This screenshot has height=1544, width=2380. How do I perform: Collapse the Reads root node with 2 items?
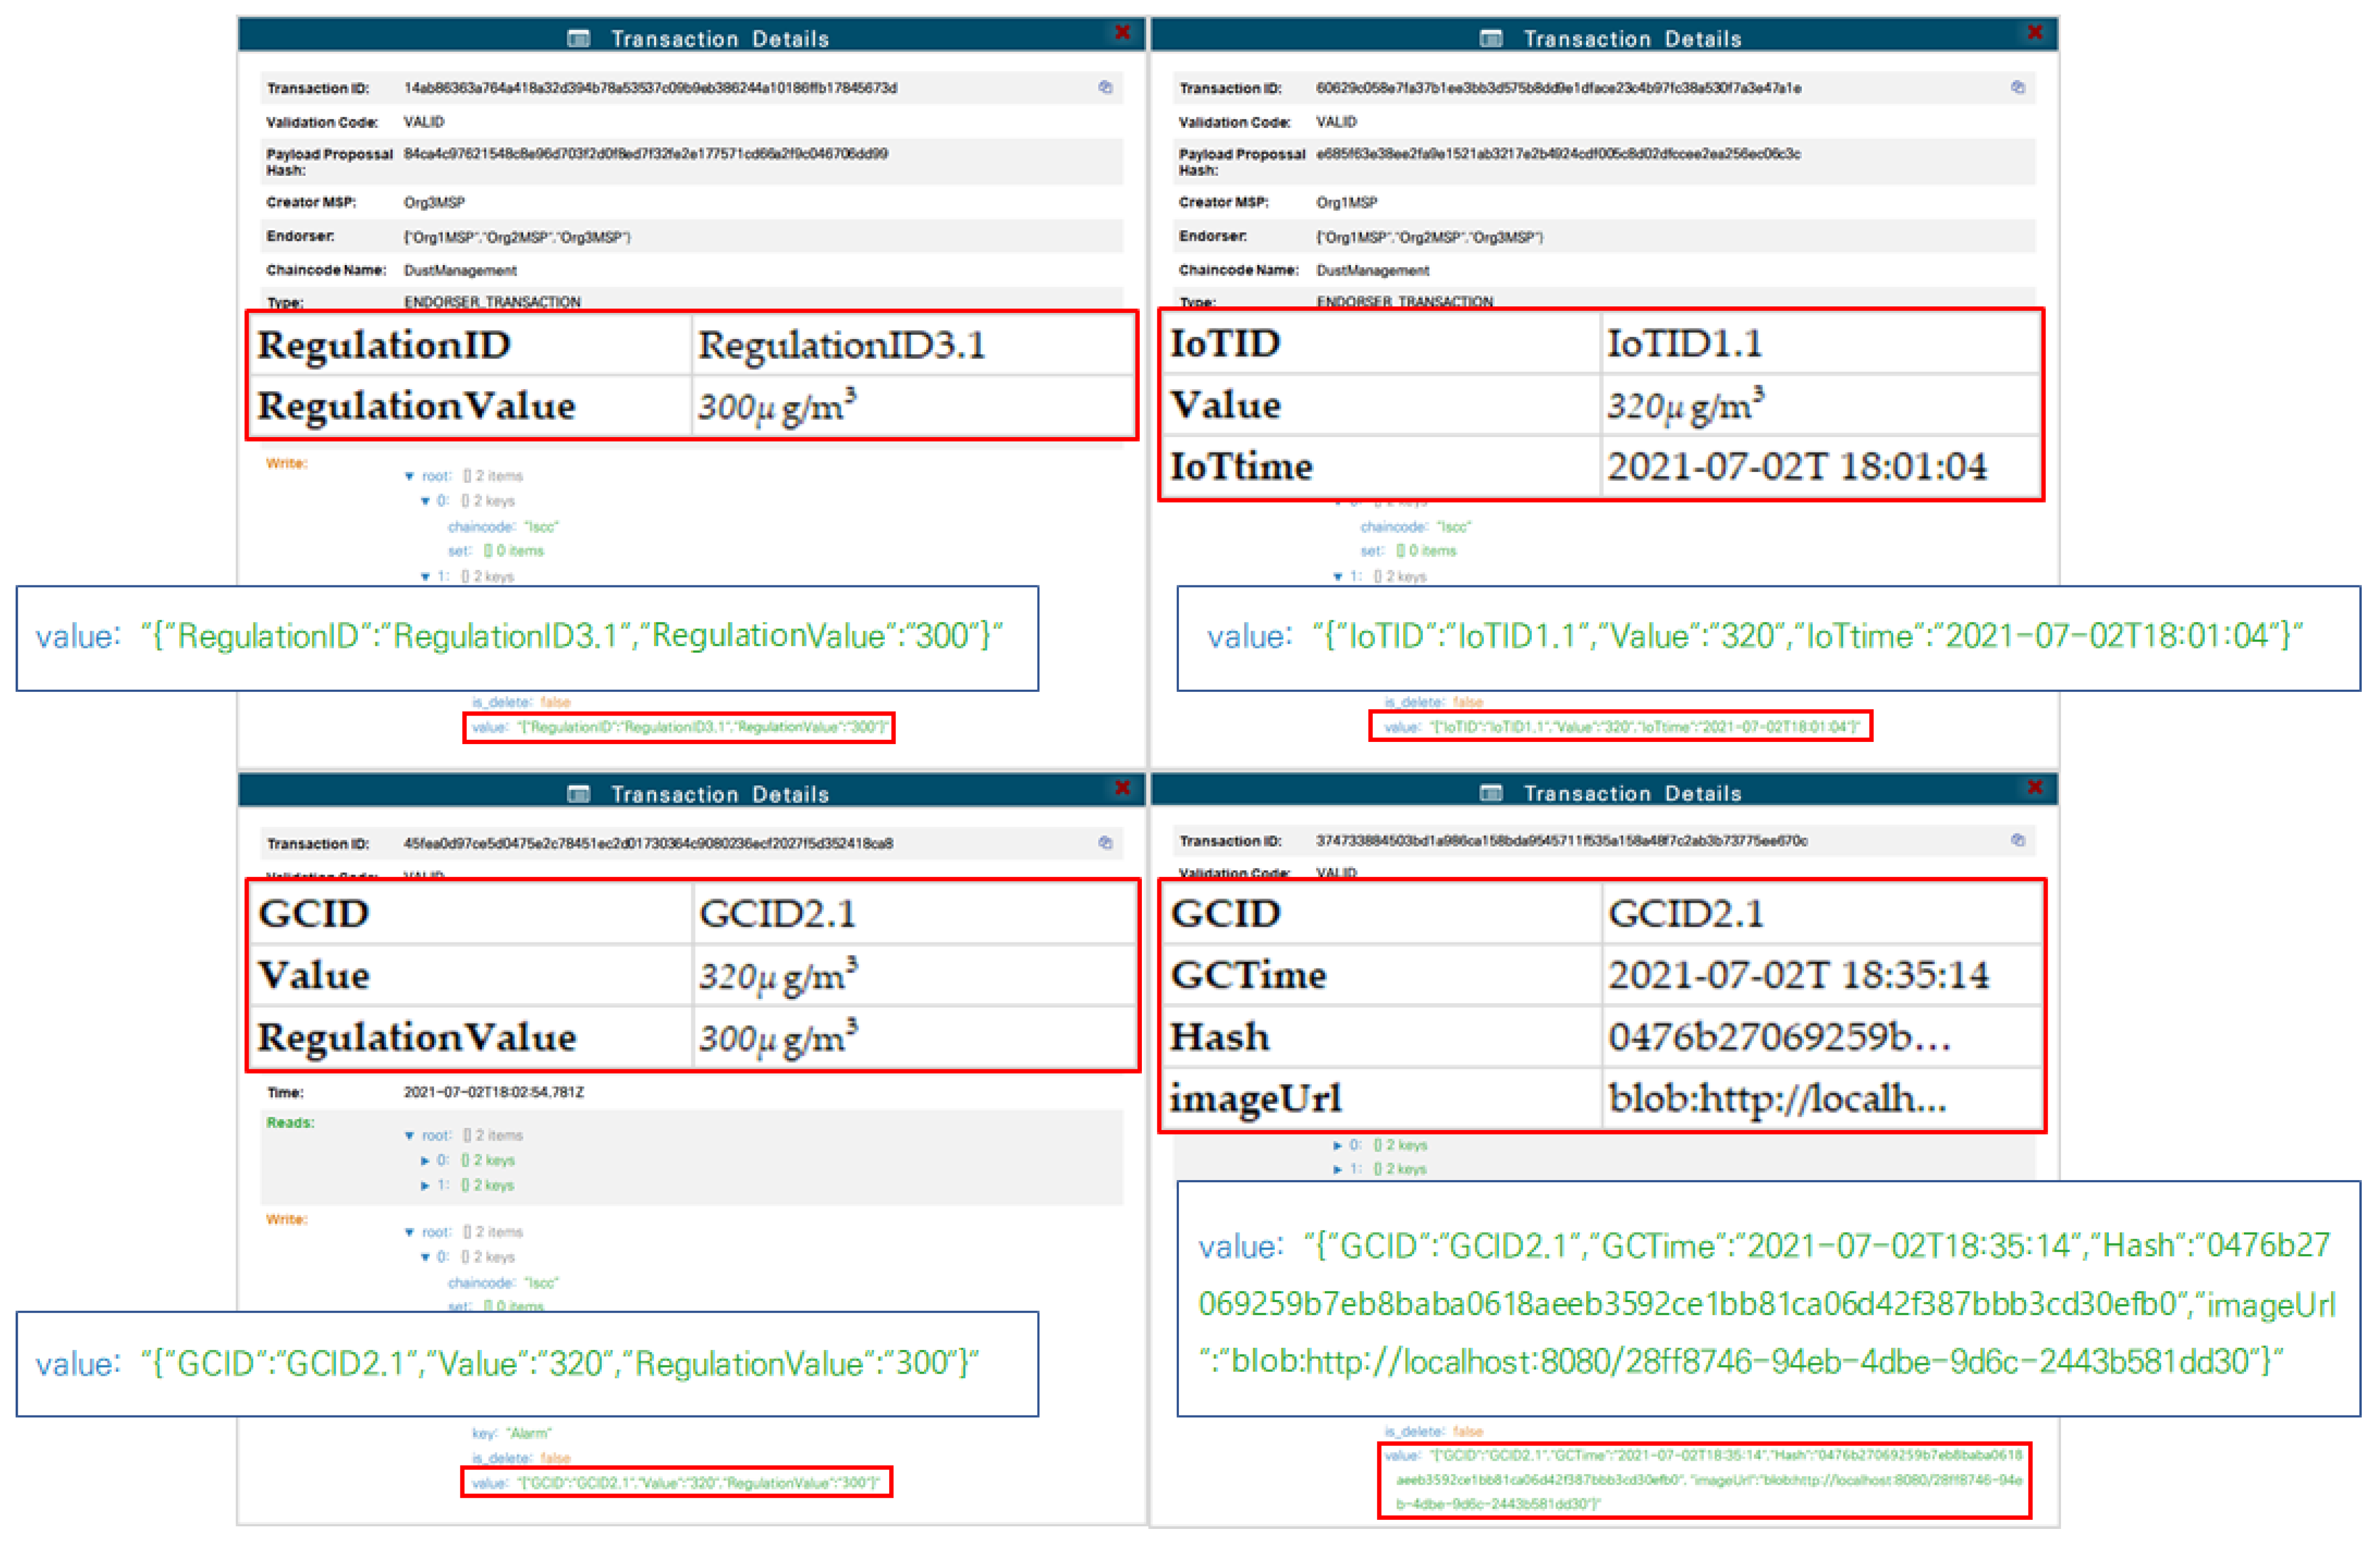(409, 1135)
